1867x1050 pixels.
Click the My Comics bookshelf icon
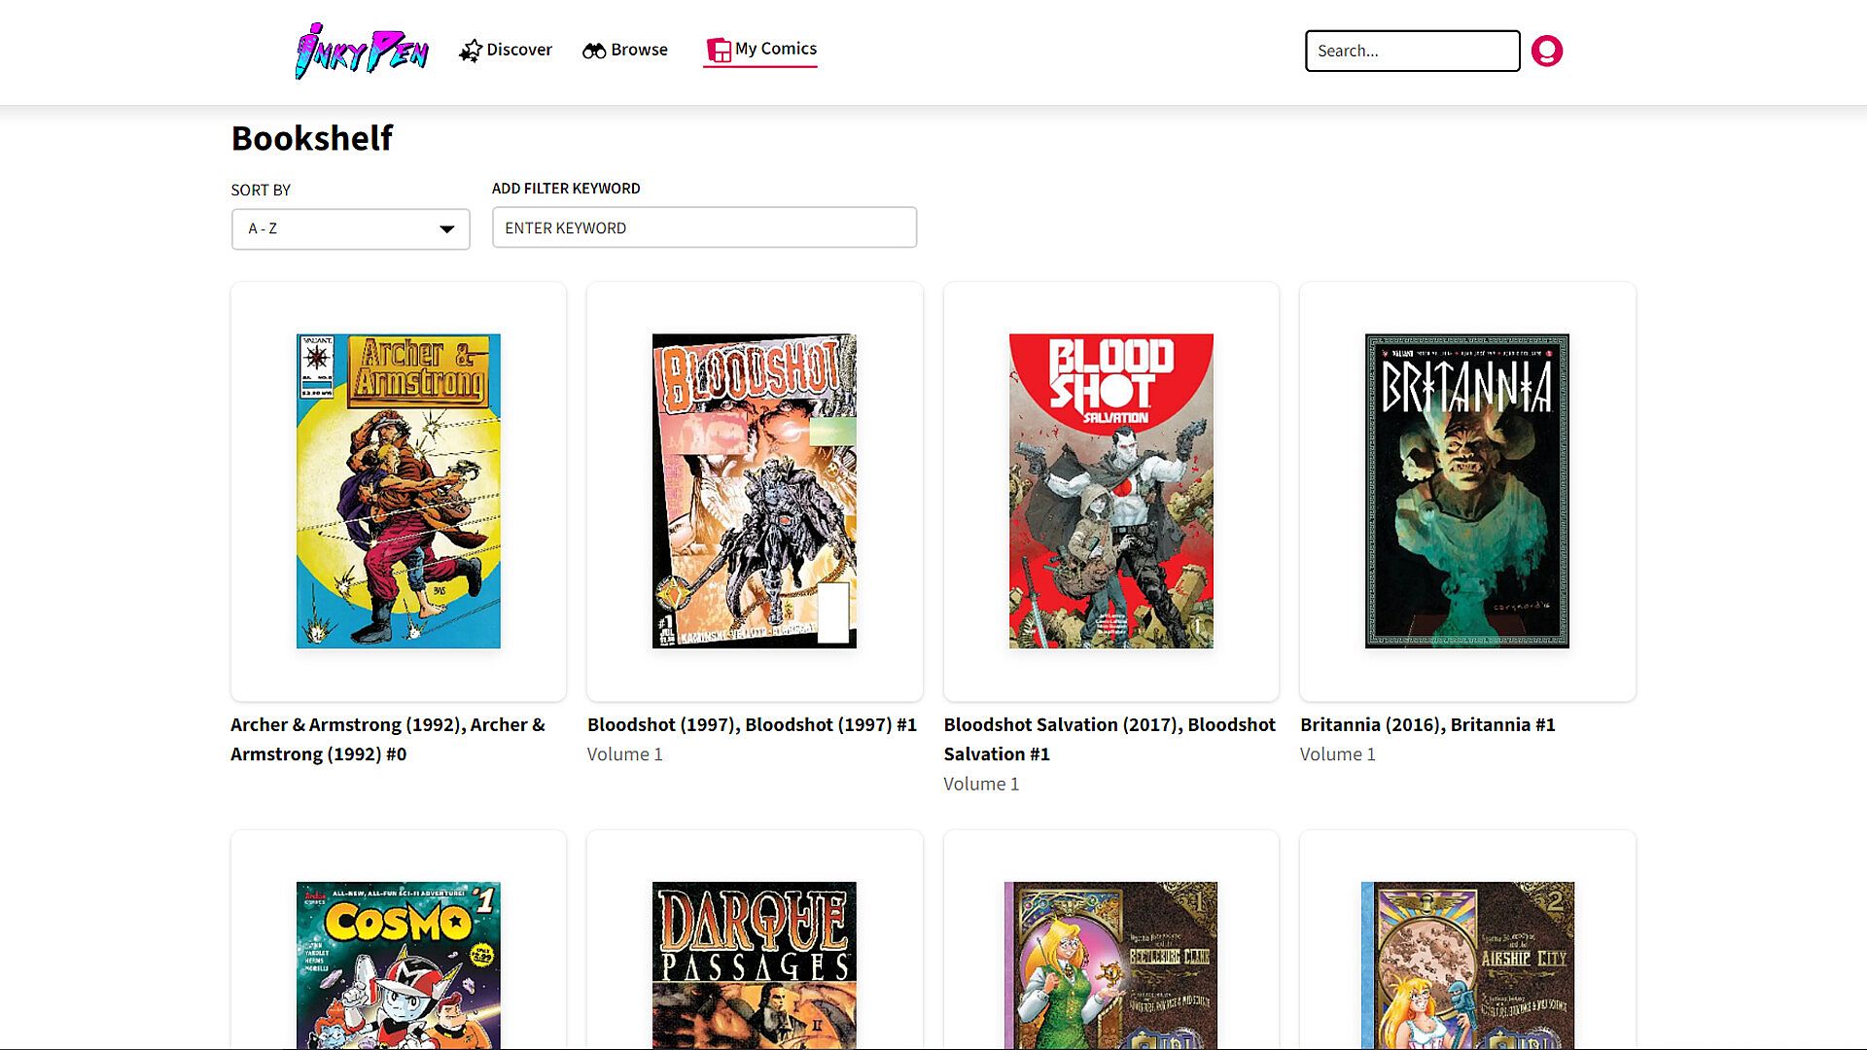click(719, 50)
